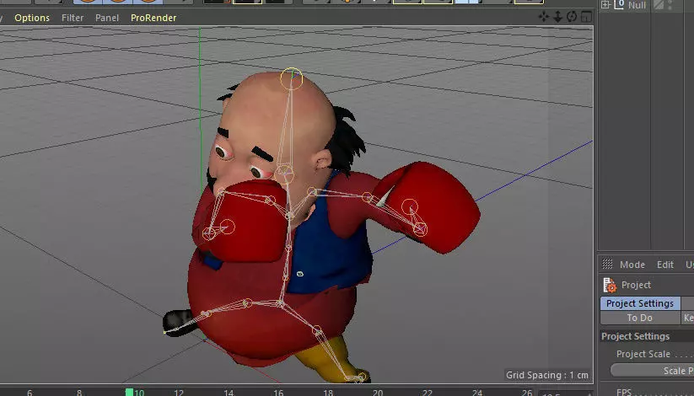The width and height of the screenshot is (694, 396).
Task: Open the Mode menu in Attribute Manager
Action: [x=632, y=265]
